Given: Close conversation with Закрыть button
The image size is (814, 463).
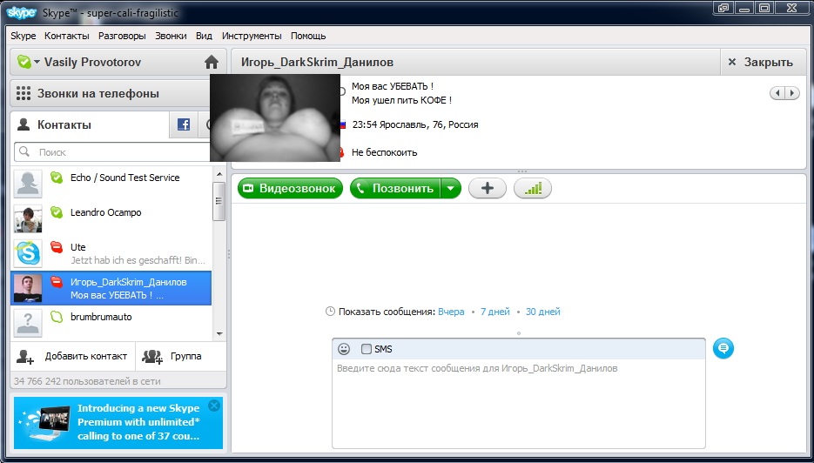Looking at the screenshot, I should pyautogui.click(x=764, y=63).
